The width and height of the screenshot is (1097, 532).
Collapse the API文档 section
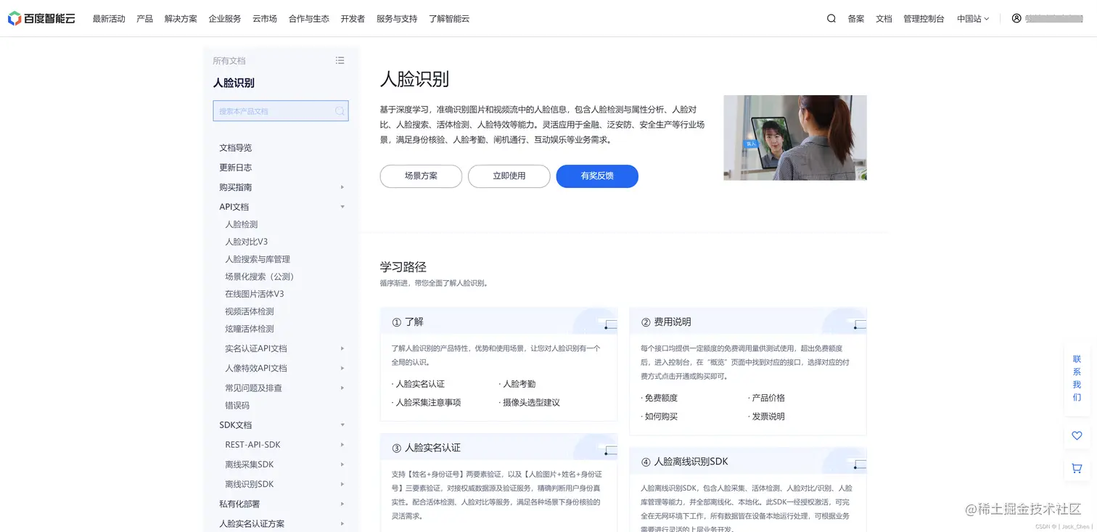[342, 206]
